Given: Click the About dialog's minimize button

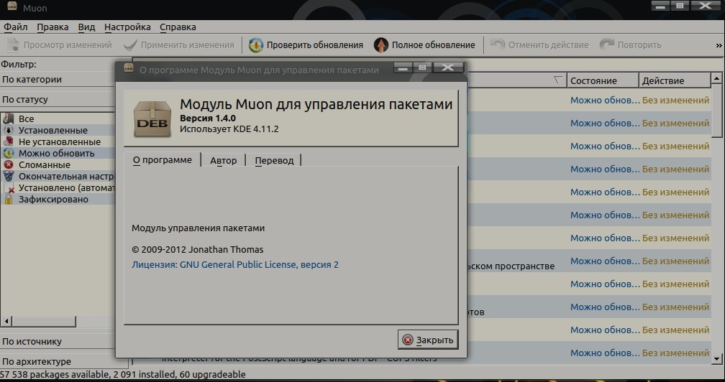Looking at the screenshot, I should pos(403,68).
